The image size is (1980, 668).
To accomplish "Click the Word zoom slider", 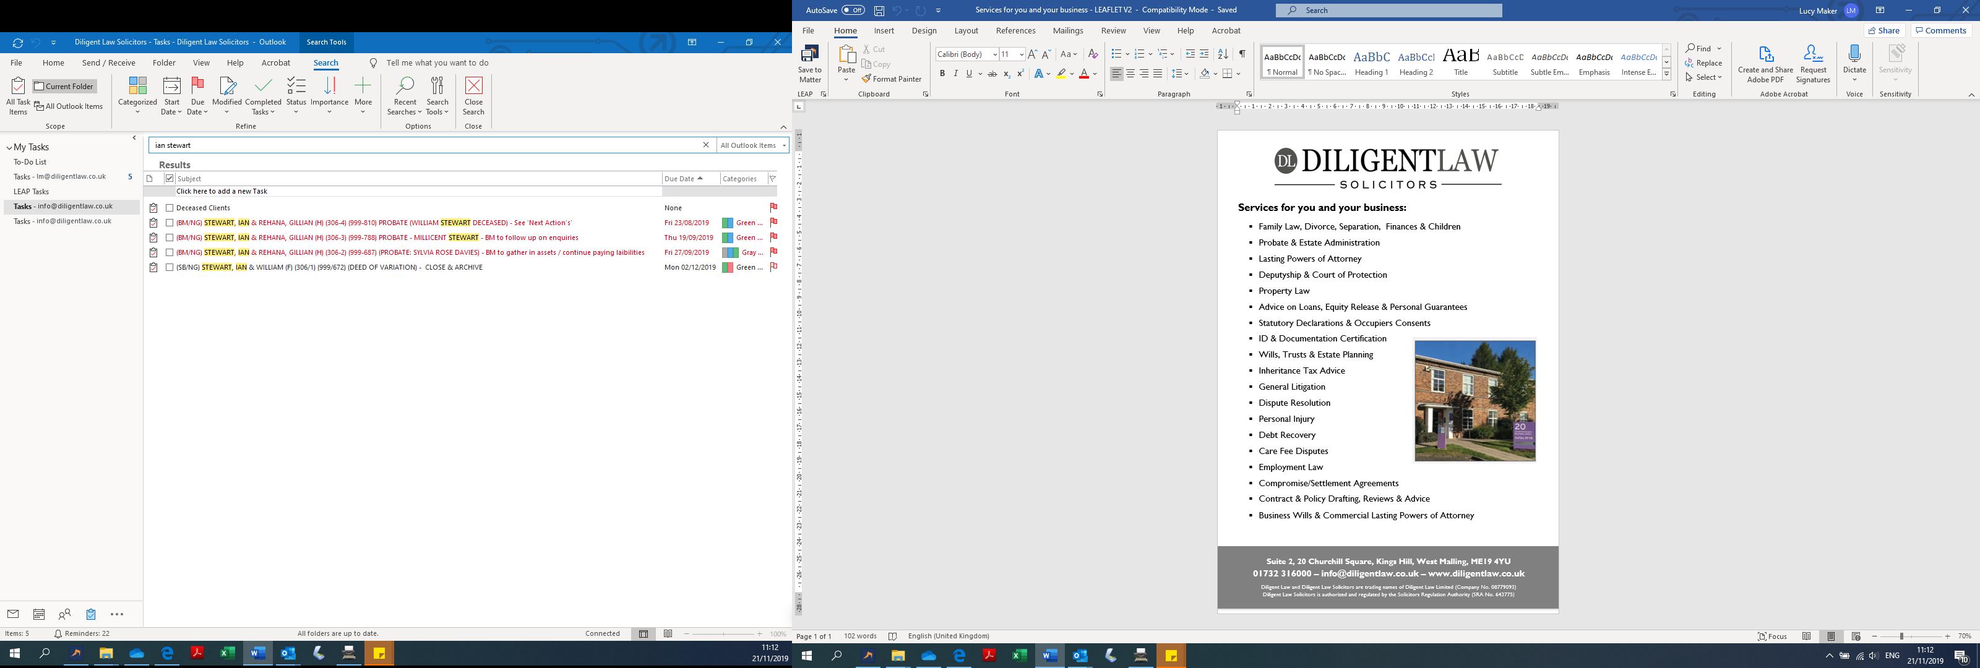I will (x=1901, y=636).
